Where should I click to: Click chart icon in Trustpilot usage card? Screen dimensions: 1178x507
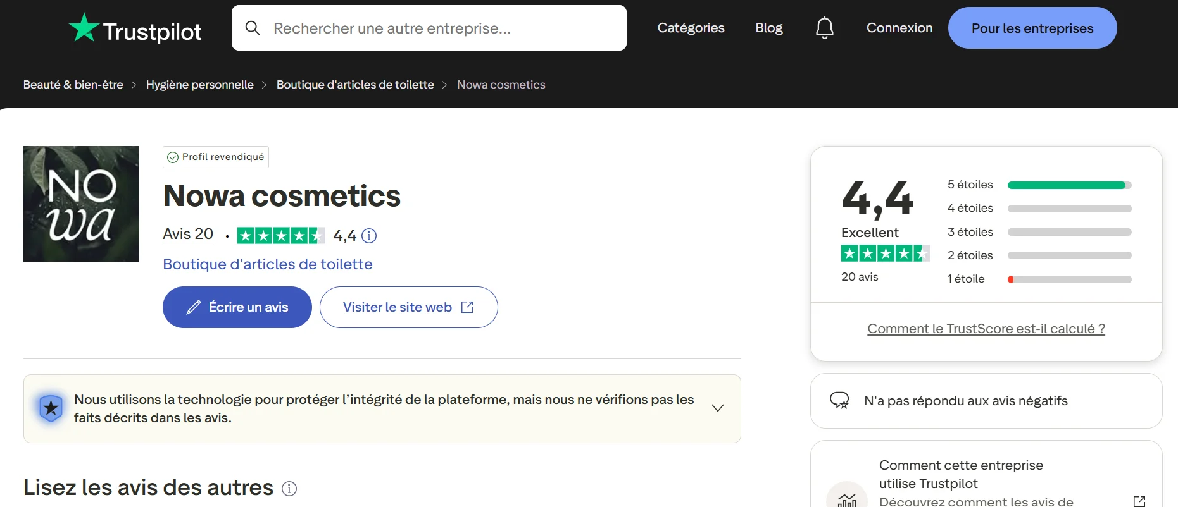click(x=847, y=499)
